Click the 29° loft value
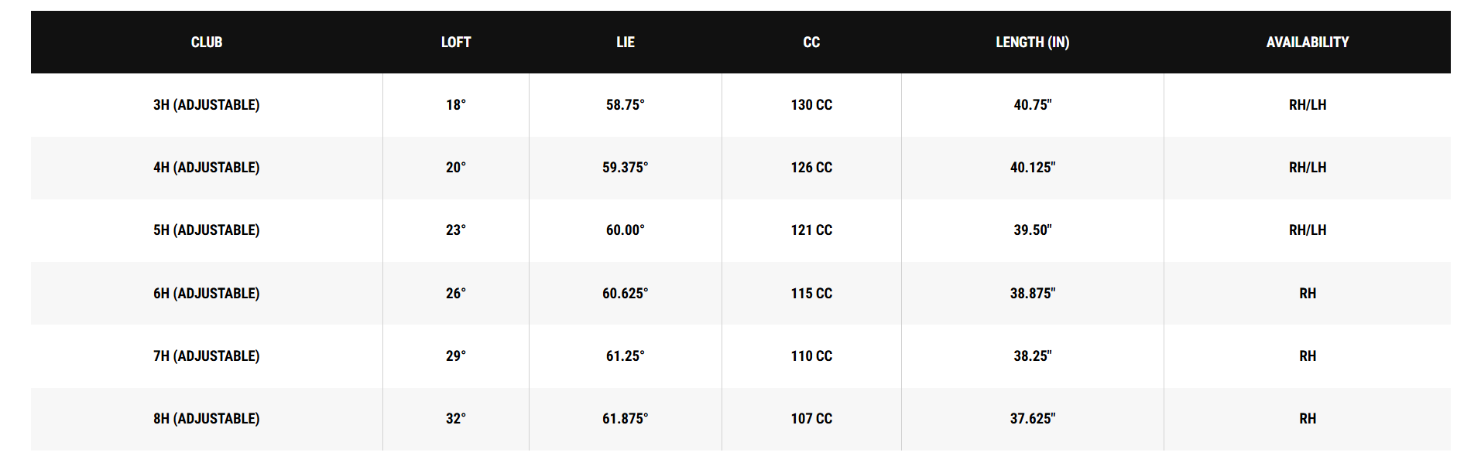The height and width of the screenshot is (466, 1481). point(456,356)
